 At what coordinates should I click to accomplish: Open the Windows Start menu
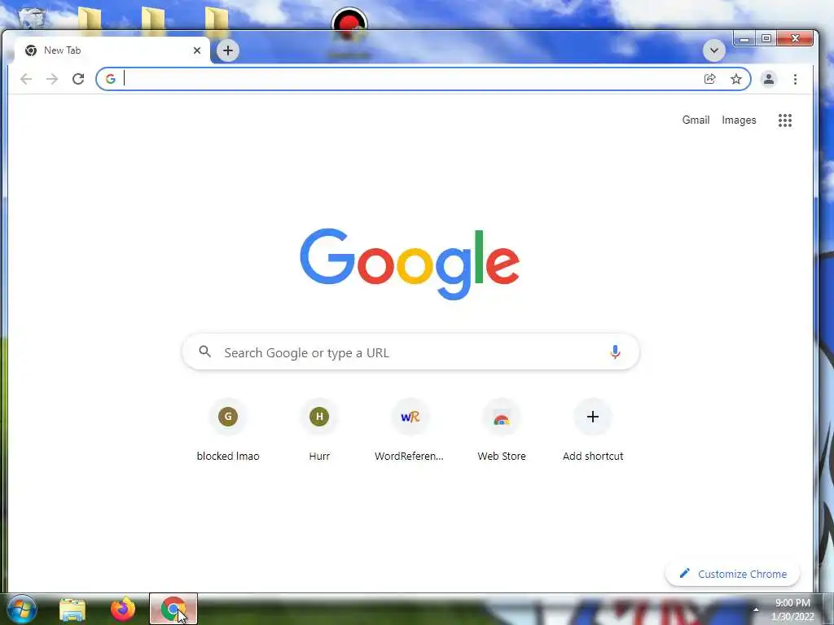21,609
